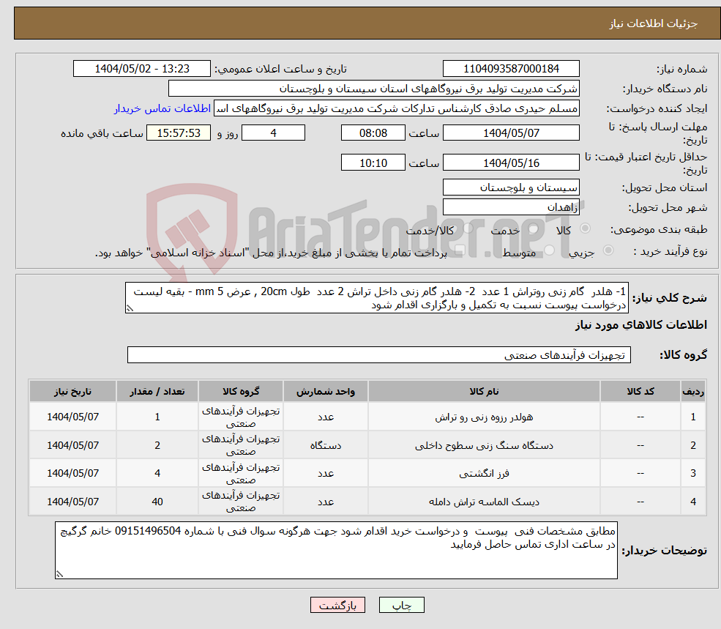Click the شهر محل تحویل field showing زاهدان
The height and width of the screenshot is (629, 721).
[x=510, y=207]
